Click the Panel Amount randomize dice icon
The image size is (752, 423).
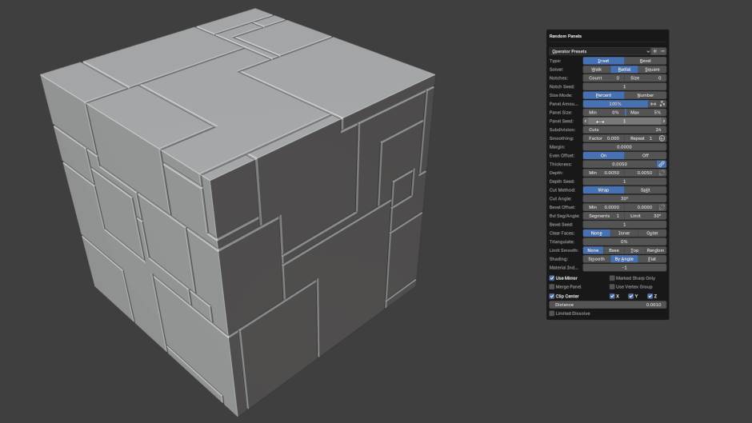tap(662, 104)
